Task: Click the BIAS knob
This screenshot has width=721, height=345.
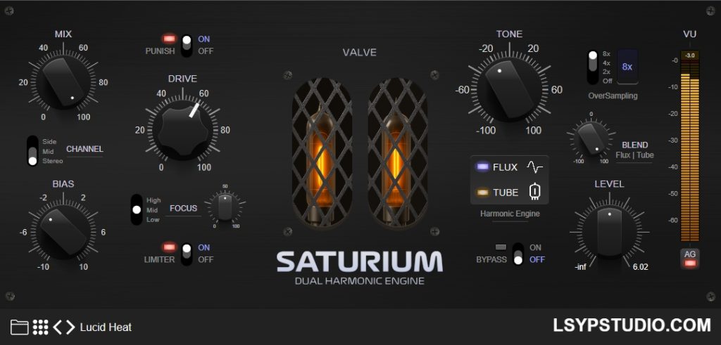Action: (x=63, y=232)
